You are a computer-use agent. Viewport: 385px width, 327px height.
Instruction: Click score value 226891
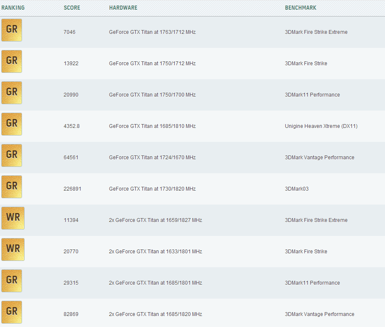(73, 189)
